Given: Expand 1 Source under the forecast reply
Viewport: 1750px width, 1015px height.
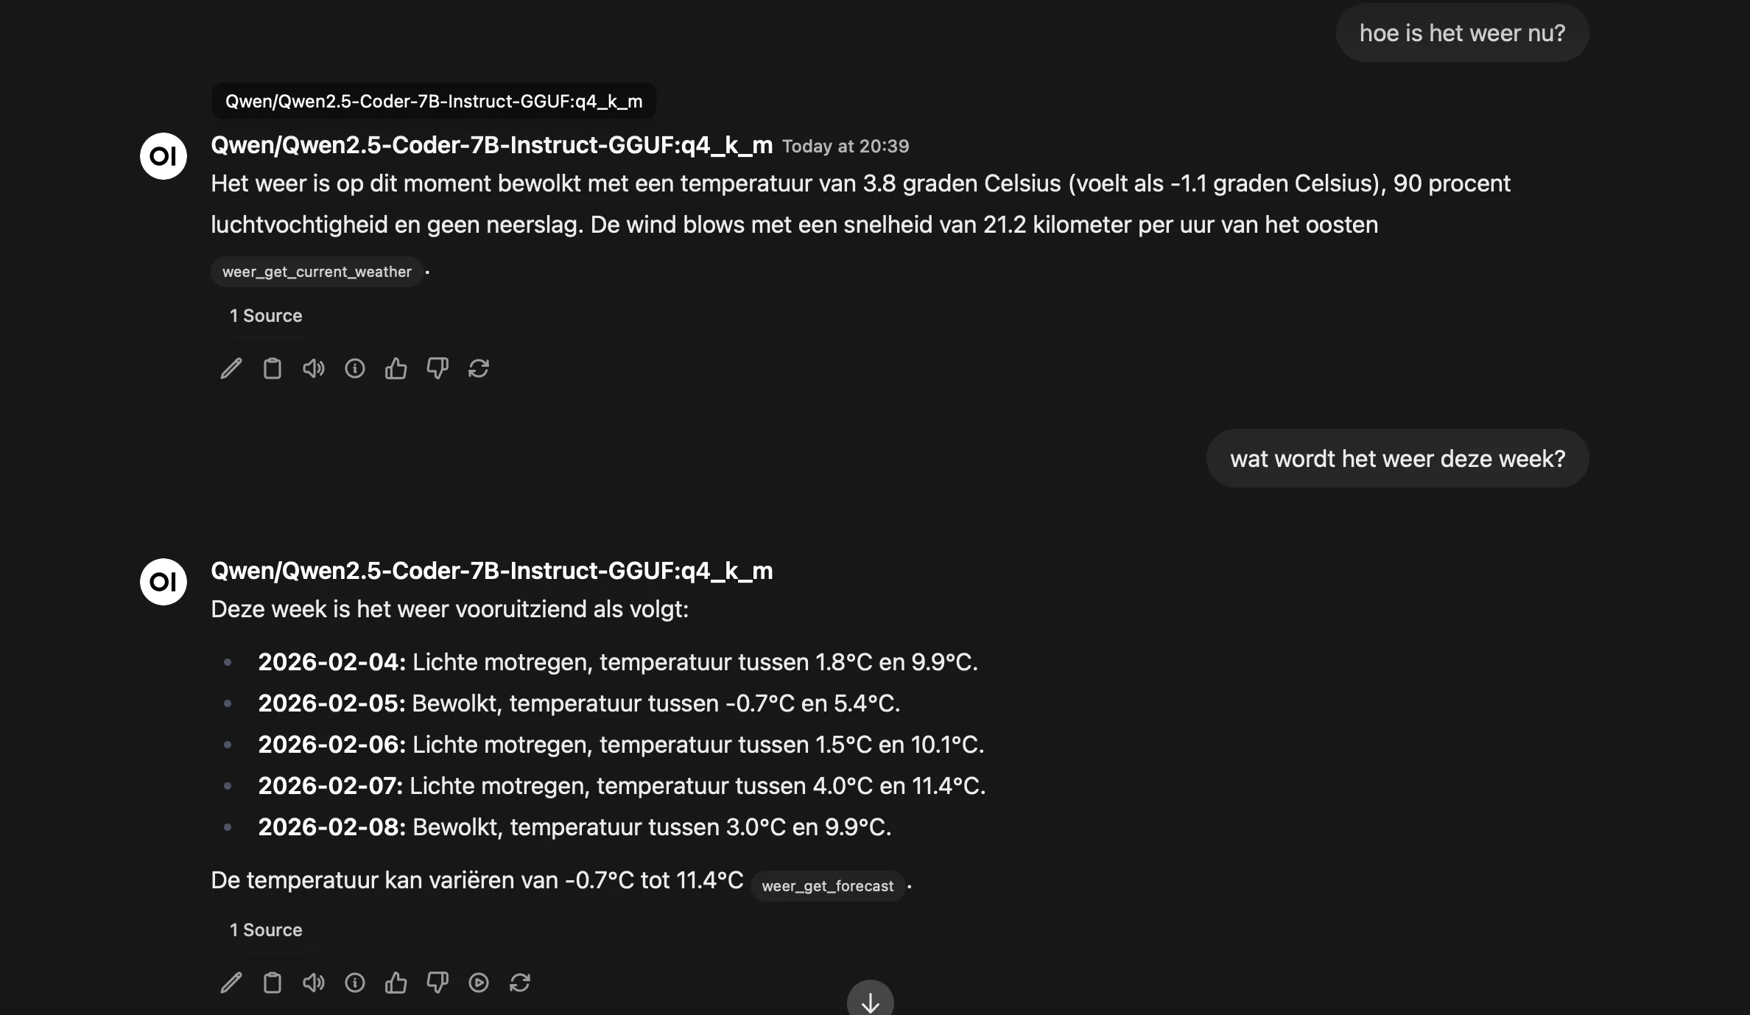Looking at the screenshot, I should point(265,930).
